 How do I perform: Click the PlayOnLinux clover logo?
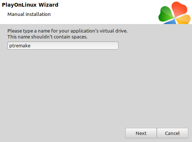[175, 13]
